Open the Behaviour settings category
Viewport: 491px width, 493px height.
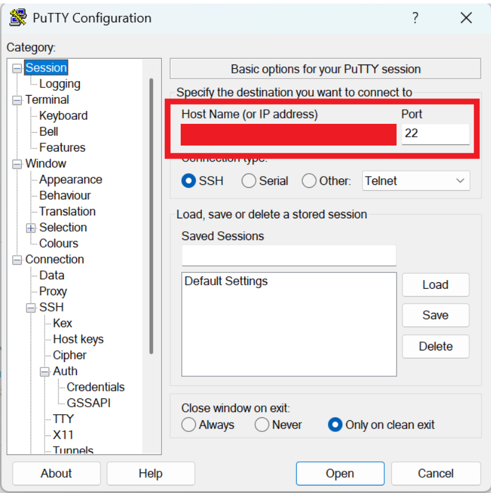click(x=65, y=195)
